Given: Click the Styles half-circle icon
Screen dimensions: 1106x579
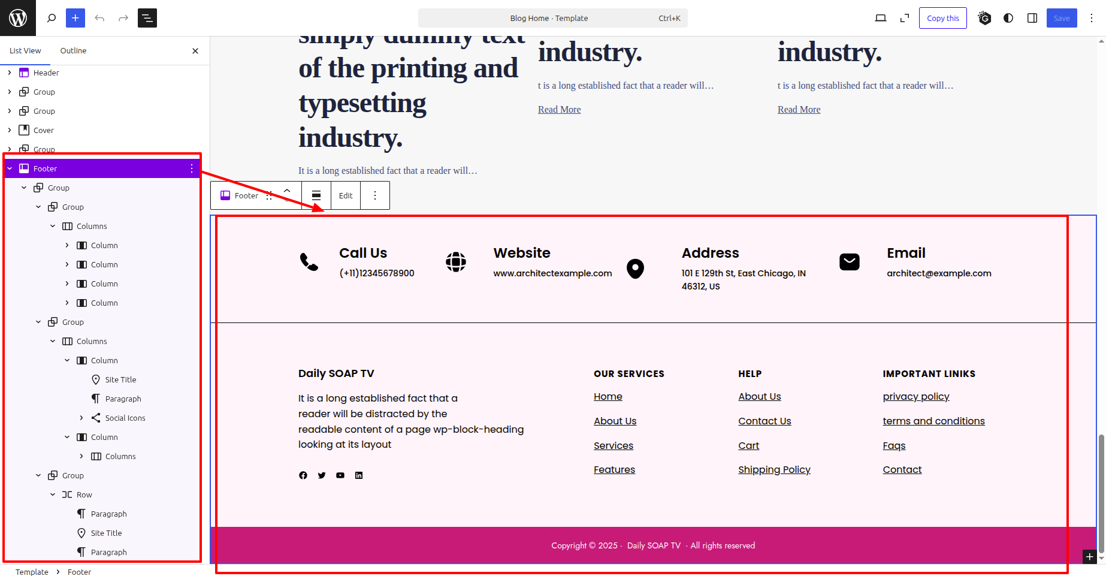Looking at the screenshot, I should click(x=1008, y=18).
